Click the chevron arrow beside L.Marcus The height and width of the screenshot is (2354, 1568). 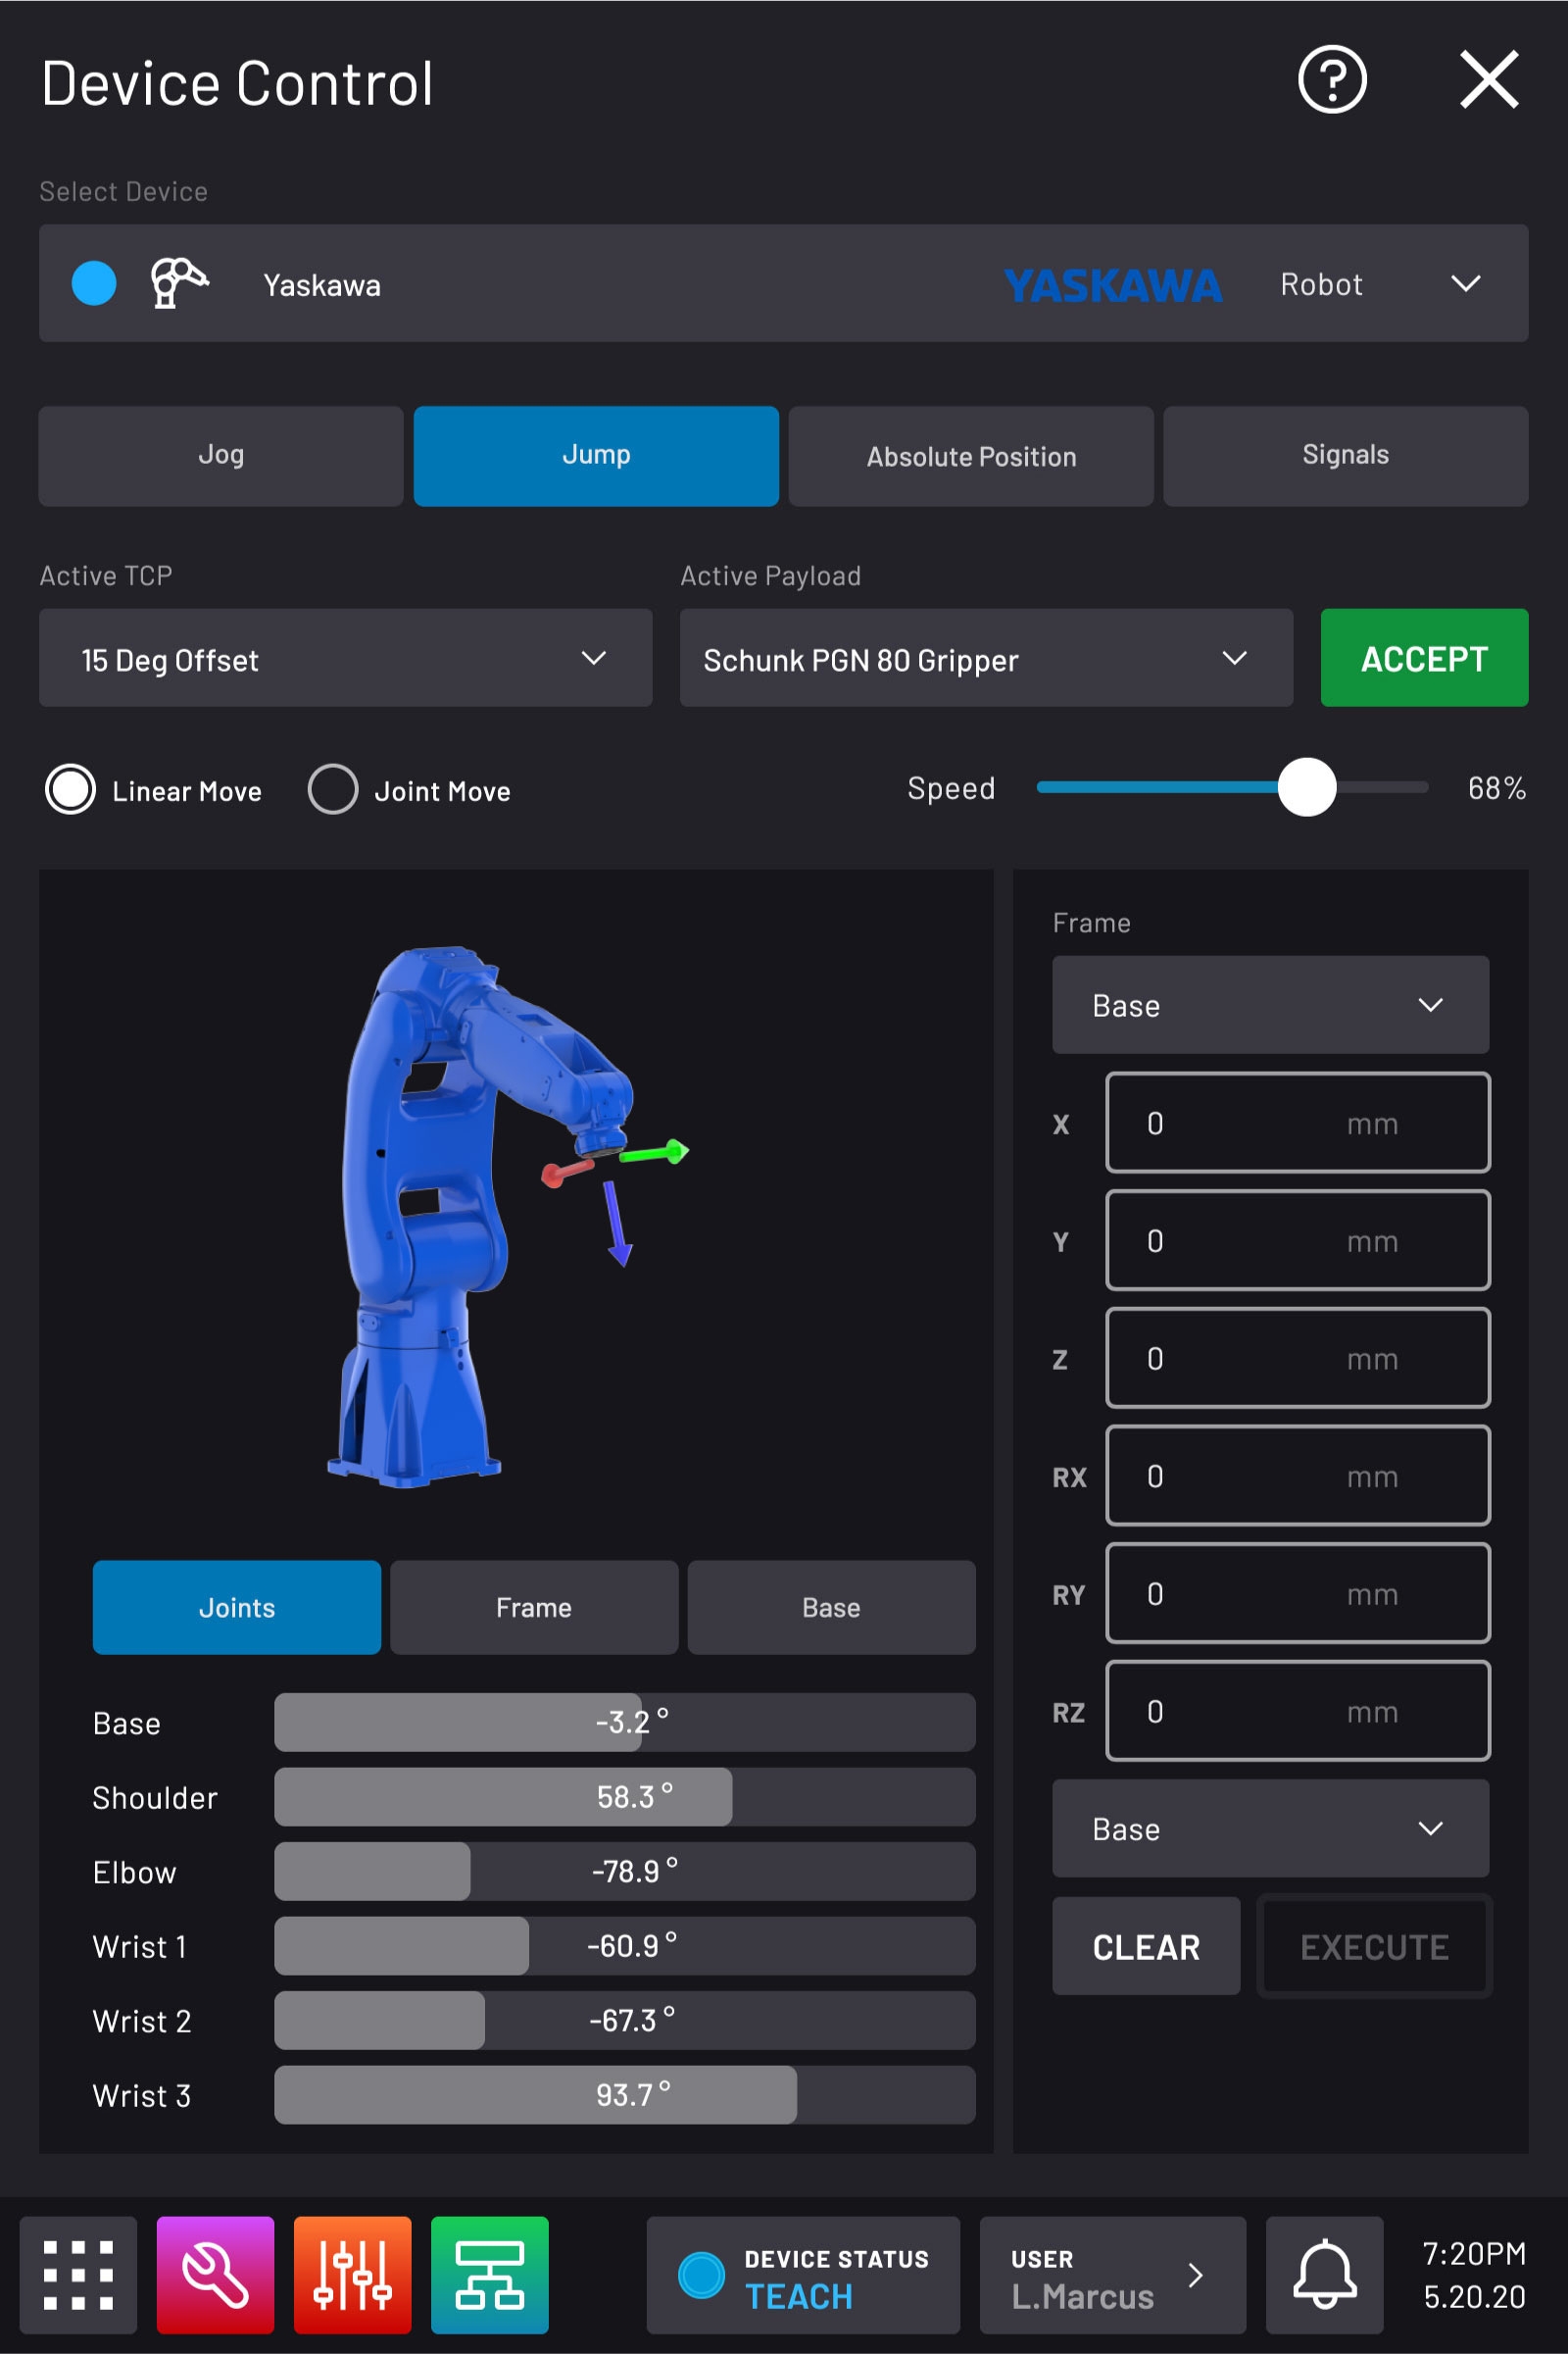1195,2275
